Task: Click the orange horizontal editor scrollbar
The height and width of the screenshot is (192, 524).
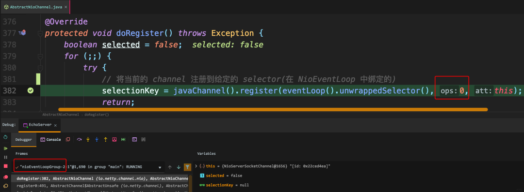Action: point(273,109)
